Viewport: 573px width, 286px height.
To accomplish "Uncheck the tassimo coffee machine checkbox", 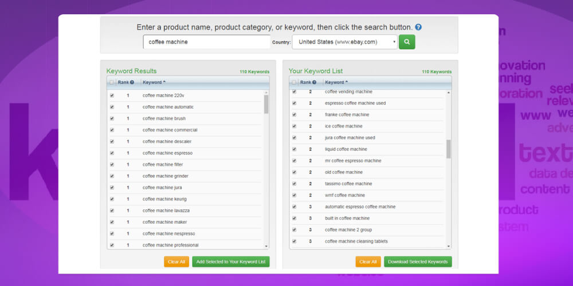I will (x=294, y=184).
